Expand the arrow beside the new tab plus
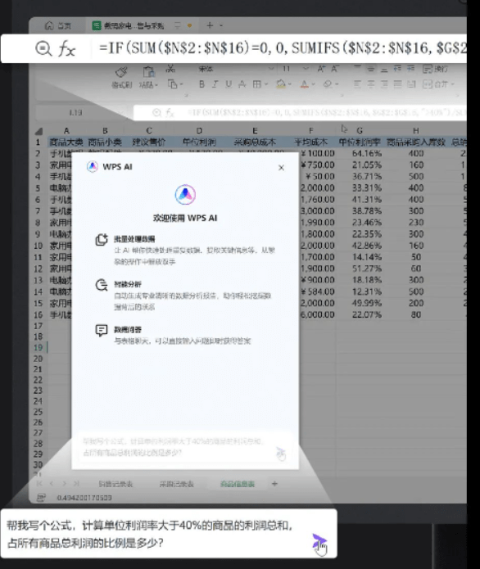The image size is (480, 569). point(221,25)
